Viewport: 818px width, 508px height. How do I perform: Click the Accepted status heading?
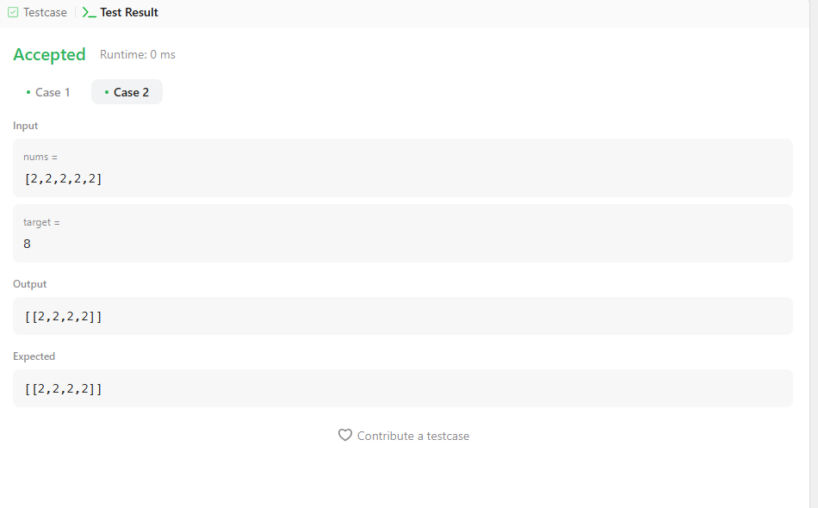pos(50,55)
